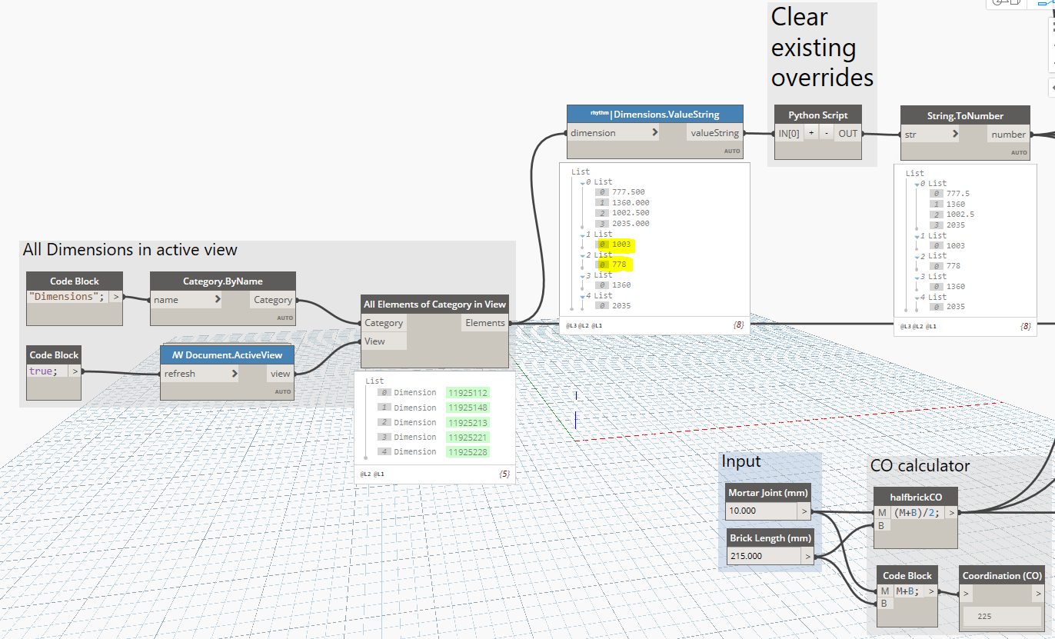Click the highlighted 1003 value in ValueString preview
Screen dimensions: 1055x639
coord(621,244)
